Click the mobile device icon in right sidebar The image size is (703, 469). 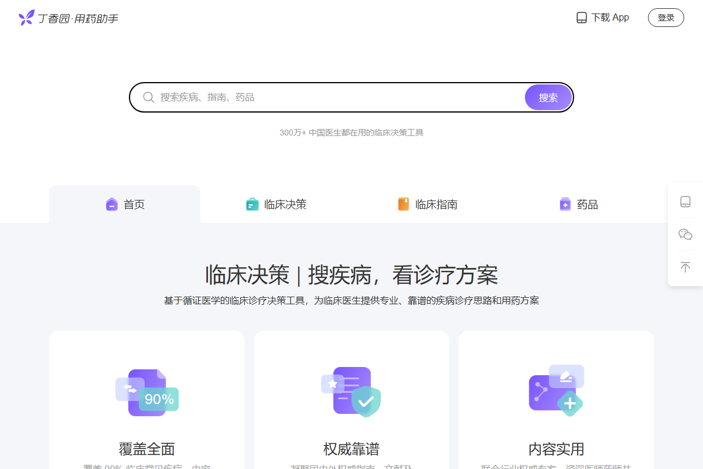[x=684, y=201]
